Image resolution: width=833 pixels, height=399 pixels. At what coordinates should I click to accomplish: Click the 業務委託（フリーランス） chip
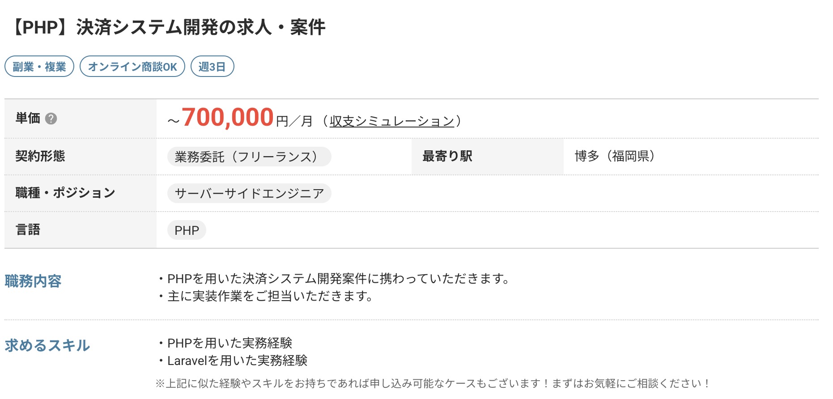(x=249, y=157)
